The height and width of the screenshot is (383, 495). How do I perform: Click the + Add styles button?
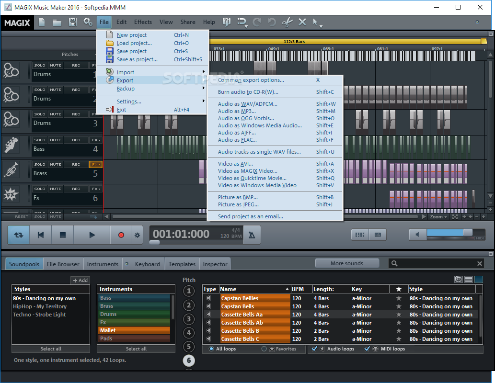[x=80, y=280]
